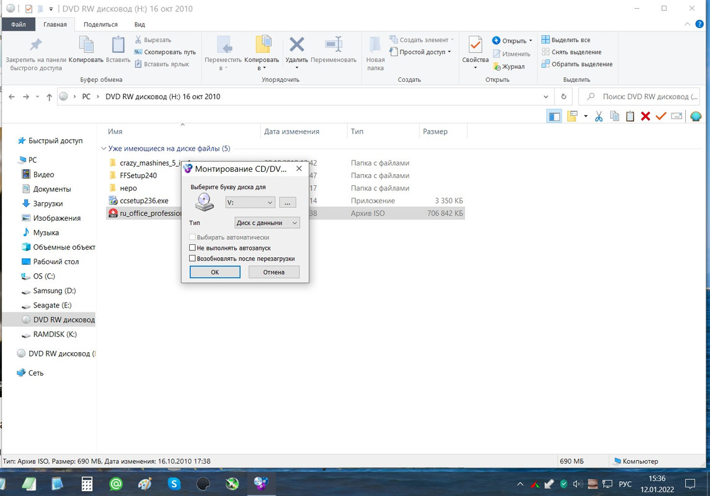Click the Переименовать ribbon icon
The image size is (710, 496).
pos(334,45)
